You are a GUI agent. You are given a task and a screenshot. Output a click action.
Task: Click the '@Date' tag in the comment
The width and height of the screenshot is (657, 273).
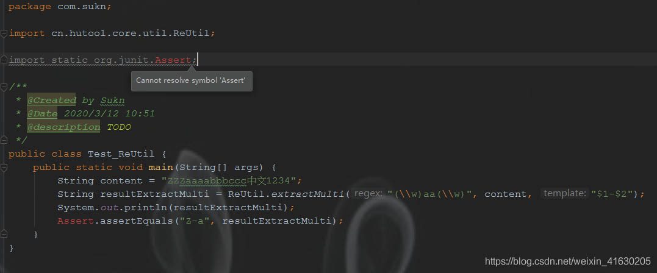(x=42, y=114)
